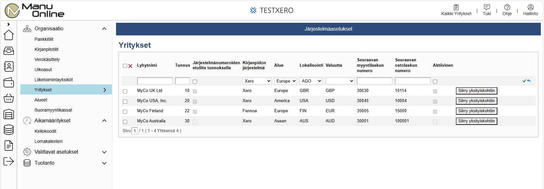Expand the Tuotanto section chevron
The width and height of the screenshot is (544, 189).
click(x=104, y=163)
